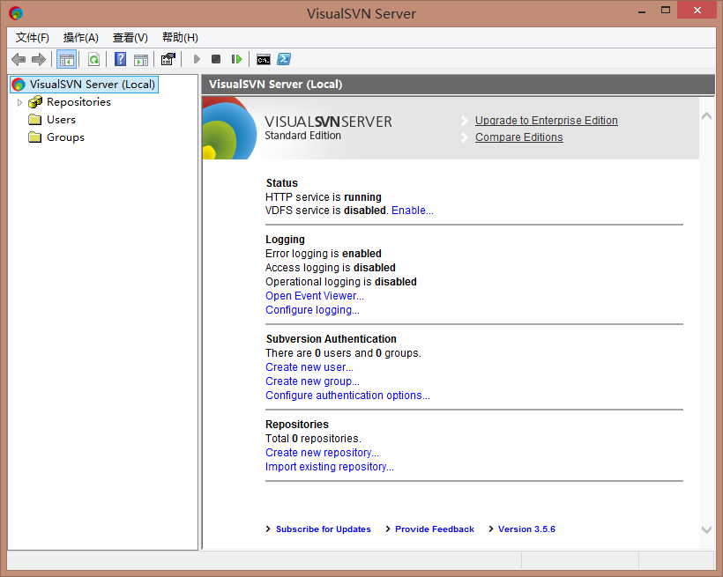The image size is (723, 577).
Task: Open Configure authentication options... link
Action: click(x=347, y=396)
